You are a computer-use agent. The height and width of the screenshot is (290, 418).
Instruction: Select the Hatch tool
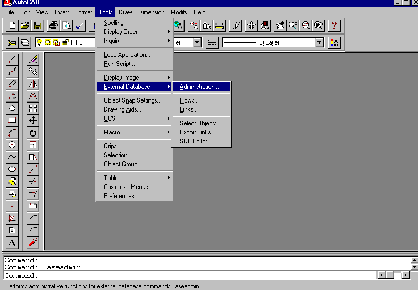click(12, 218)
